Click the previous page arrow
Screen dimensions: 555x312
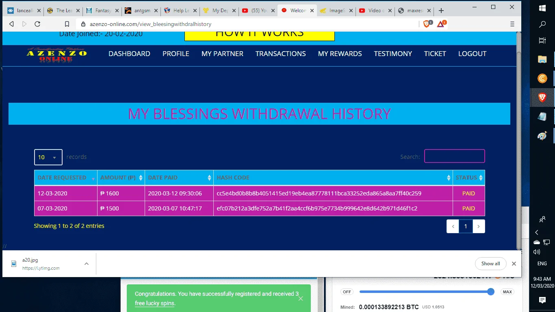pos(453,226)
